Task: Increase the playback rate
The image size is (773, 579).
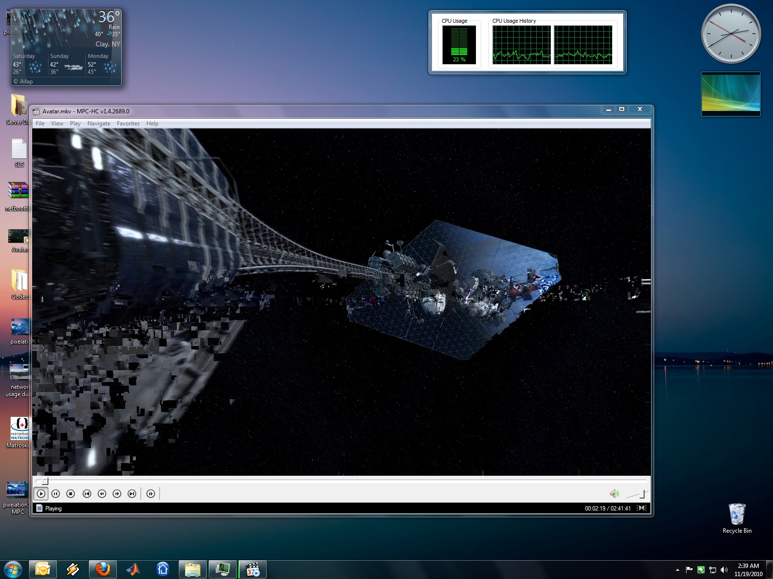Action: click(117, 494)
